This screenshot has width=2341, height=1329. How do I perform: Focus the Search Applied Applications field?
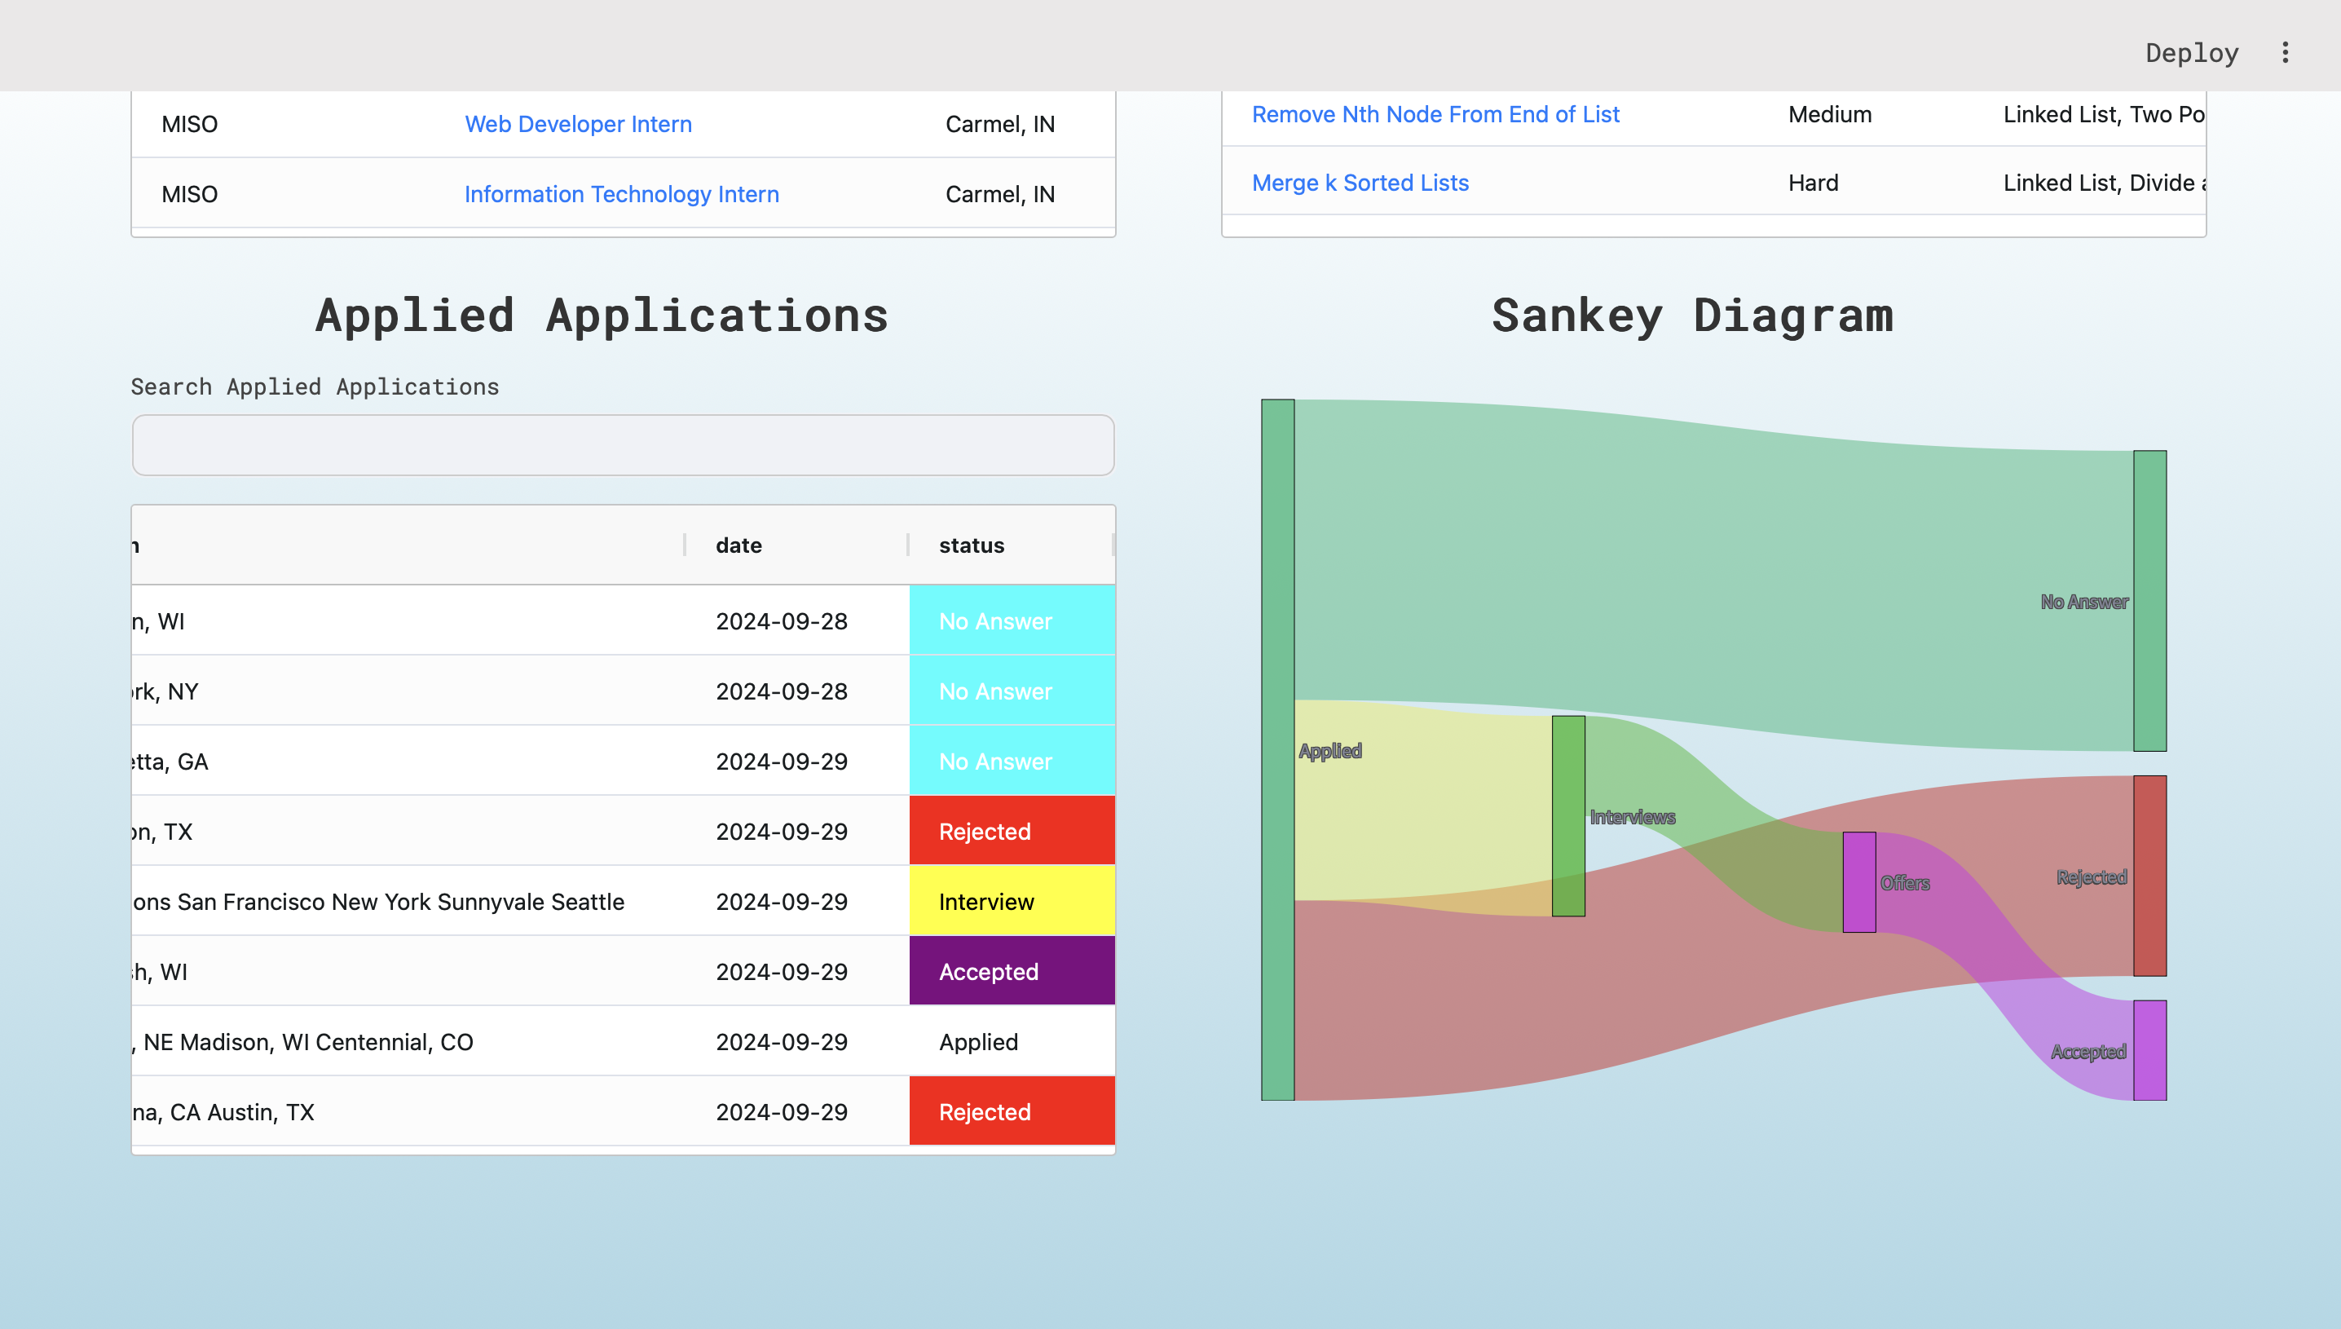pos(623,445)
